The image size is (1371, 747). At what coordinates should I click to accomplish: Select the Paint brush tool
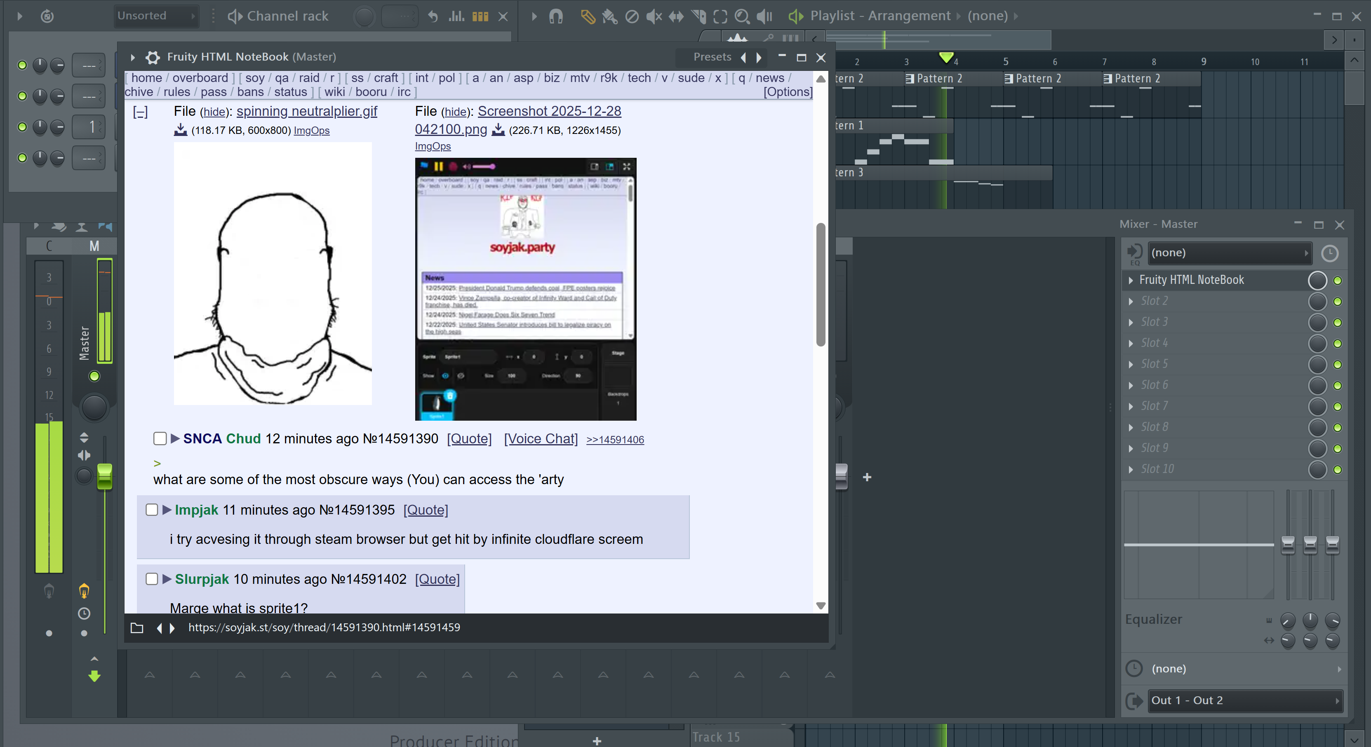coord(609,16)
